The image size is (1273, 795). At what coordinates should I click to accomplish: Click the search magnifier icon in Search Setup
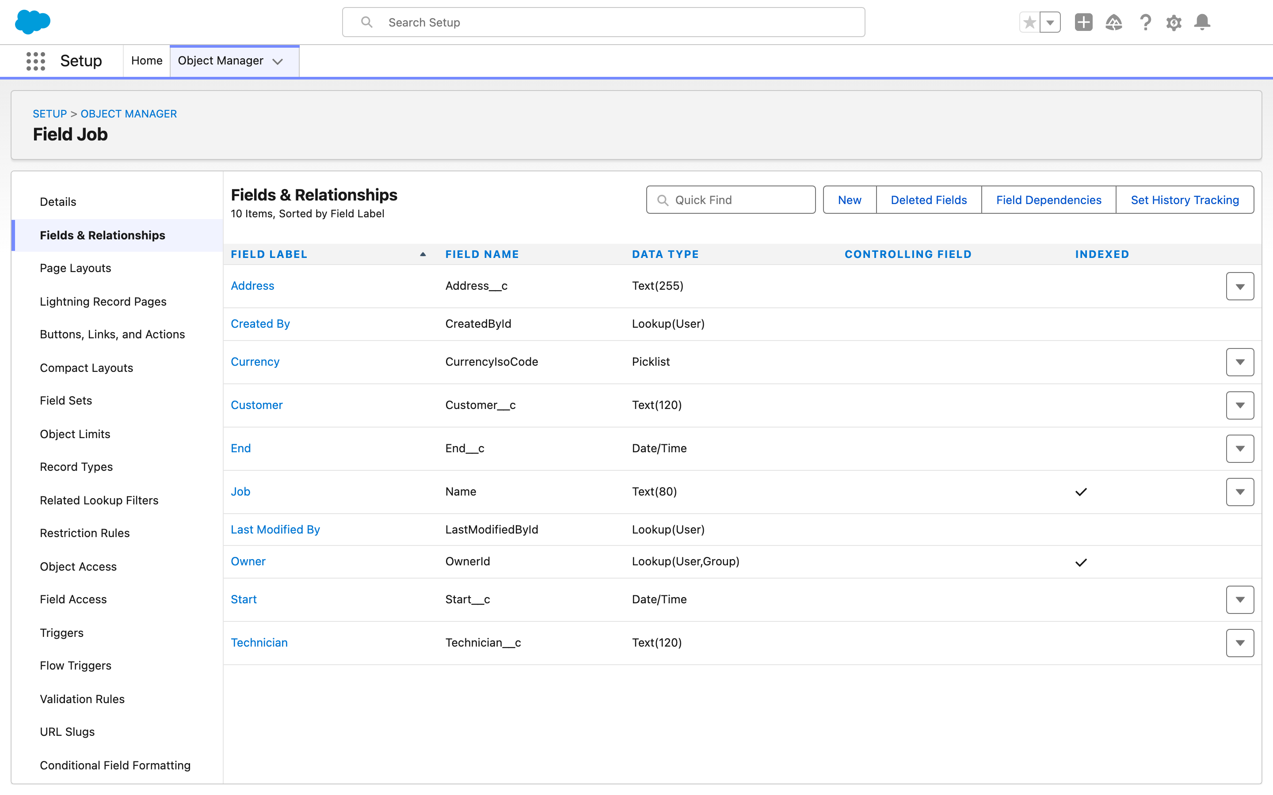tap(366, 22)
